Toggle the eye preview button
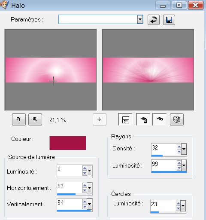Screen dimensions: 206x220 (x=160, y=119)
